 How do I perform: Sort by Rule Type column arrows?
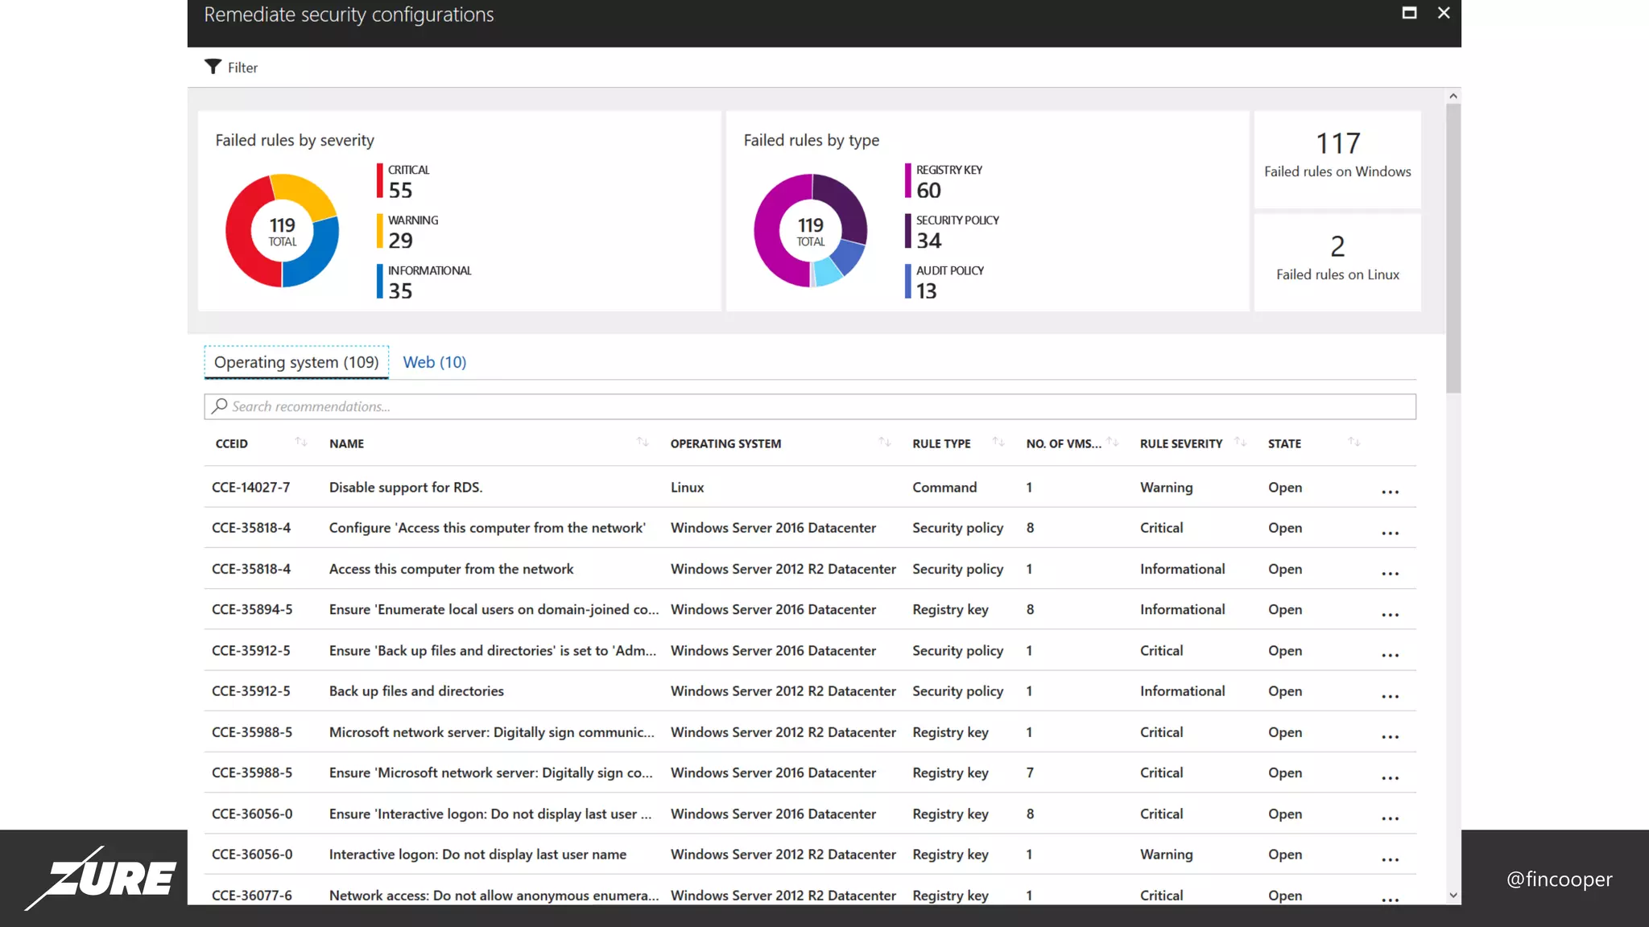998,443
